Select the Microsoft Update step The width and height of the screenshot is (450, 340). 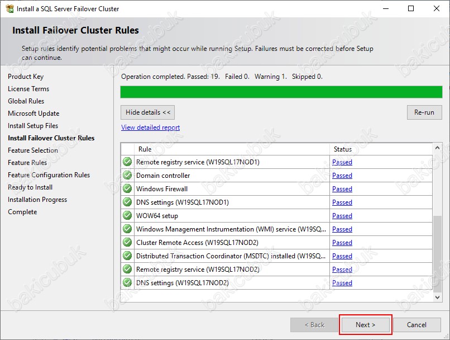click(33, 114)
